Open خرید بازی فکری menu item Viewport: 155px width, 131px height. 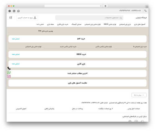63,24
